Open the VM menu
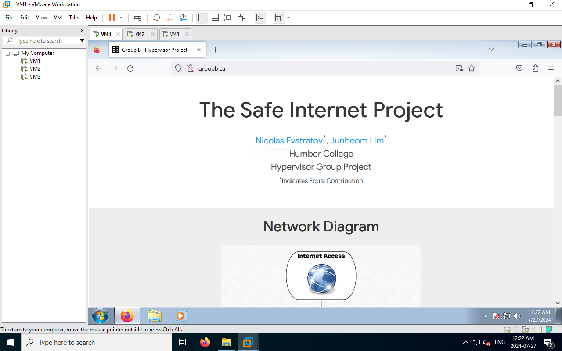Viewport: 562px width, 351px height. click(58, 18)
